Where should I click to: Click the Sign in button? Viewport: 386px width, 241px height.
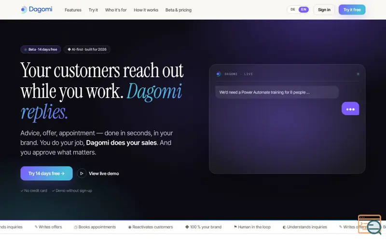pos(324,10)
